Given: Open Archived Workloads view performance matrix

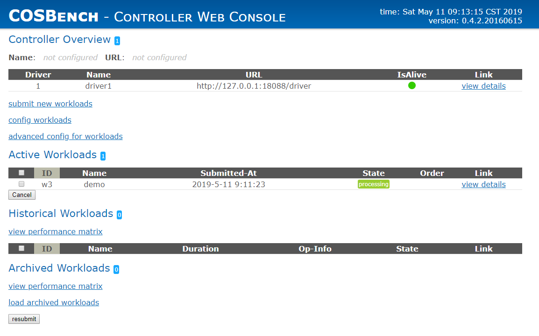Looking at the screenshot, I should 56,286.
